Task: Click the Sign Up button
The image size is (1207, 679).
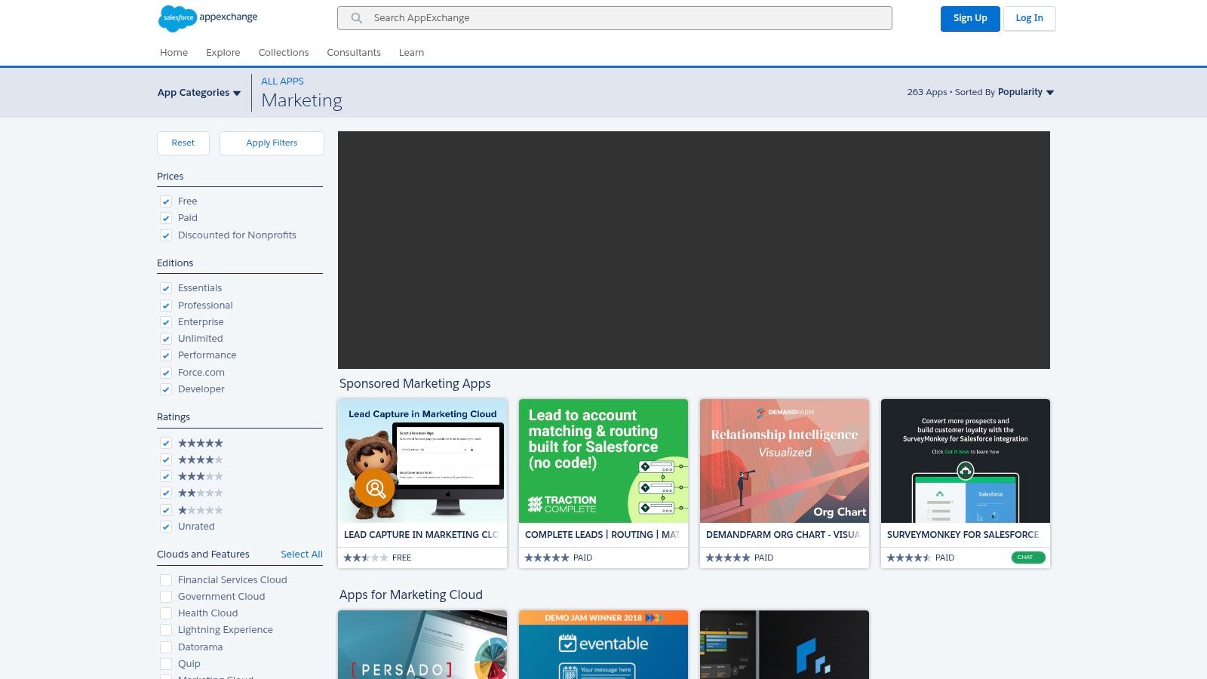Action: (970, 18)
